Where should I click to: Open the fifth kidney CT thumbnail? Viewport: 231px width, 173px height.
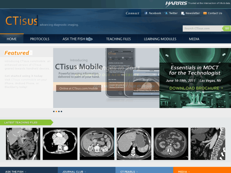pos(171,144)
